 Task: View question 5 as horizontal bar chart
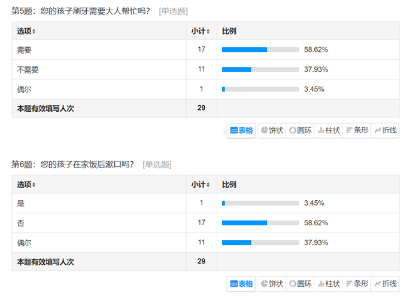tap(357, 130)
